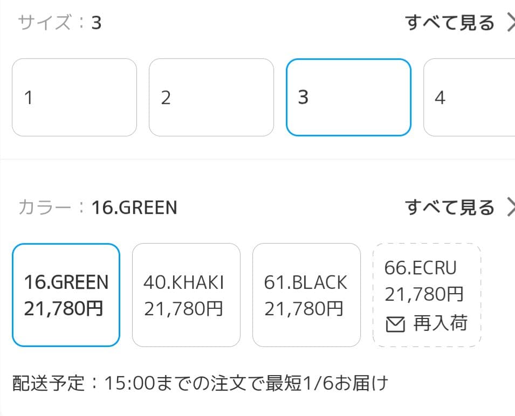Image resolution: width=515 pixels, height=416 pixels.
Task: Expand colors with the lower chevron arrow
Action: click(x=510, y=207)
